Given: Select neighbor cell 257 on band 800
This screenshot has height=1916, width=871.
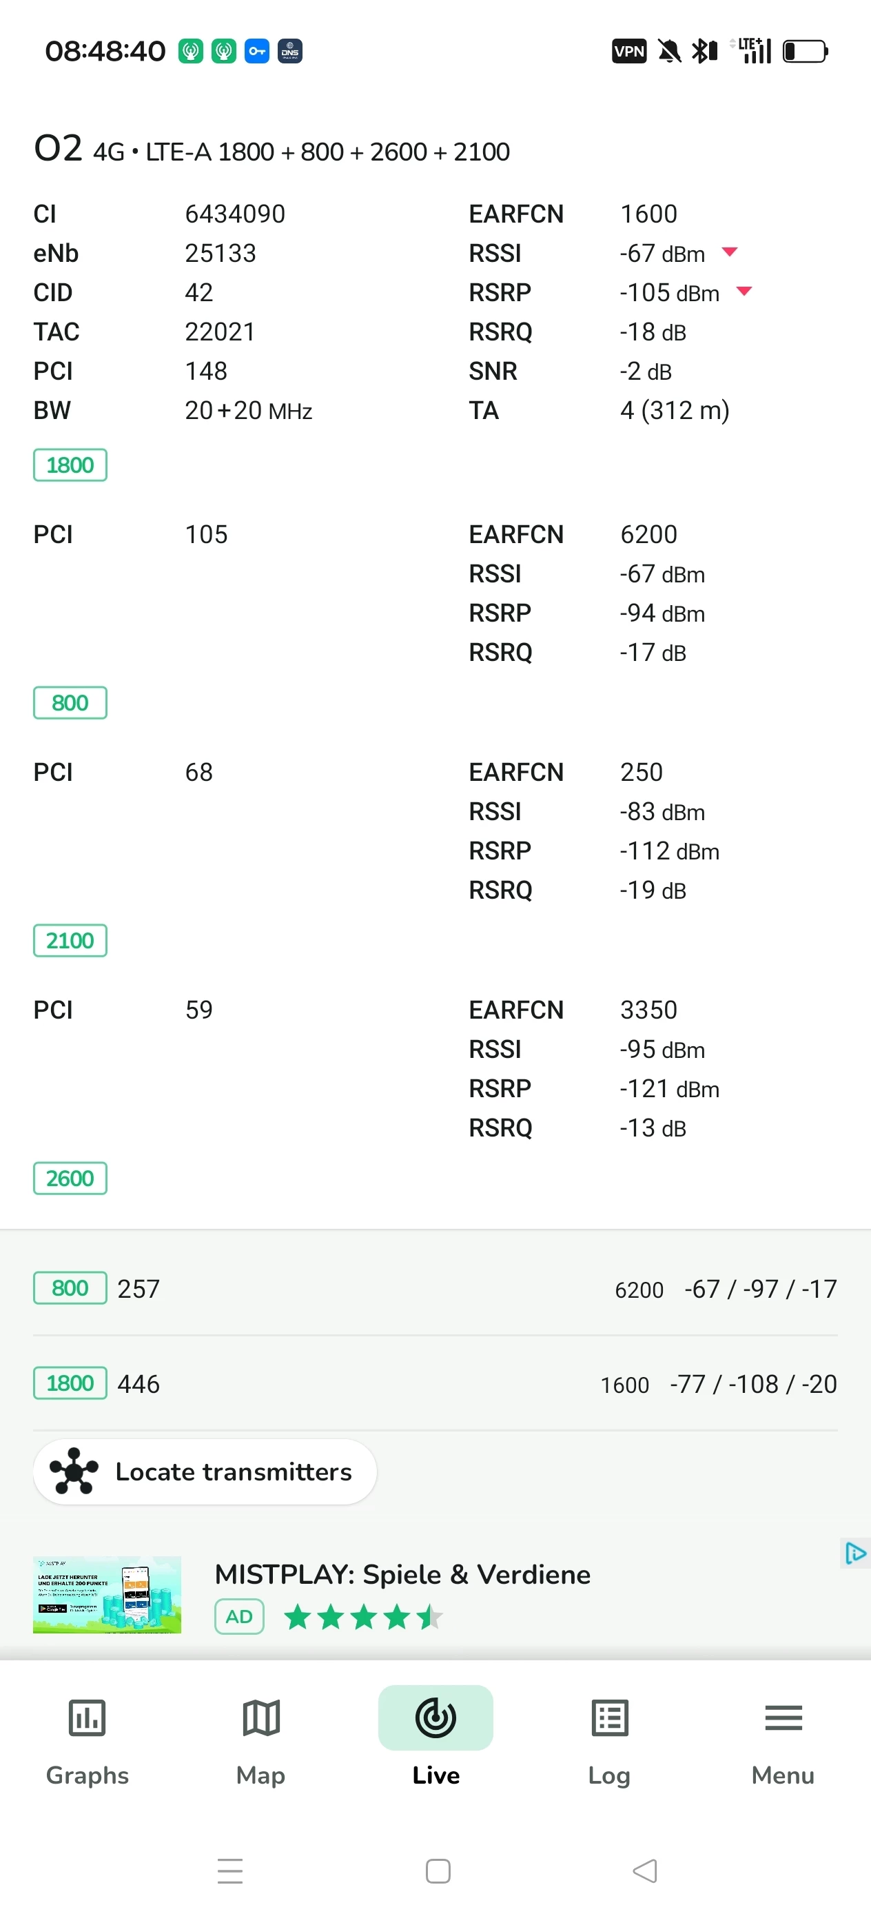Looking at the screenshot, I should [435, 1289].
